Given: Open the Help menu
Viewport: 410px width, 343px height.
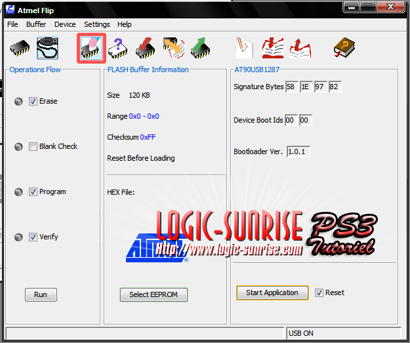Looking at the screenshot, I should [x=124, y=24].
